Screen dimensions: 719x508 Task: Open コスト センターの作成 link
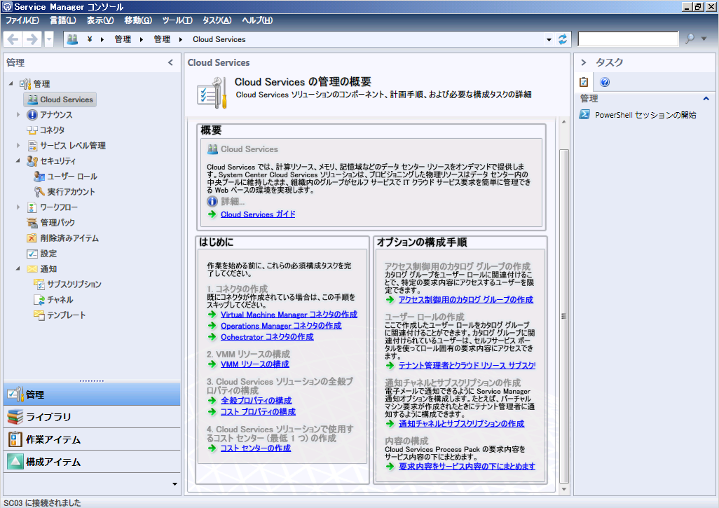point(256,448)
